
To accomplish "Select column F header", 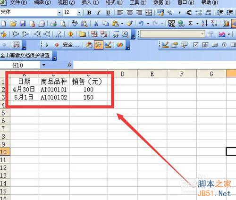I will click(x=182, y=74).
